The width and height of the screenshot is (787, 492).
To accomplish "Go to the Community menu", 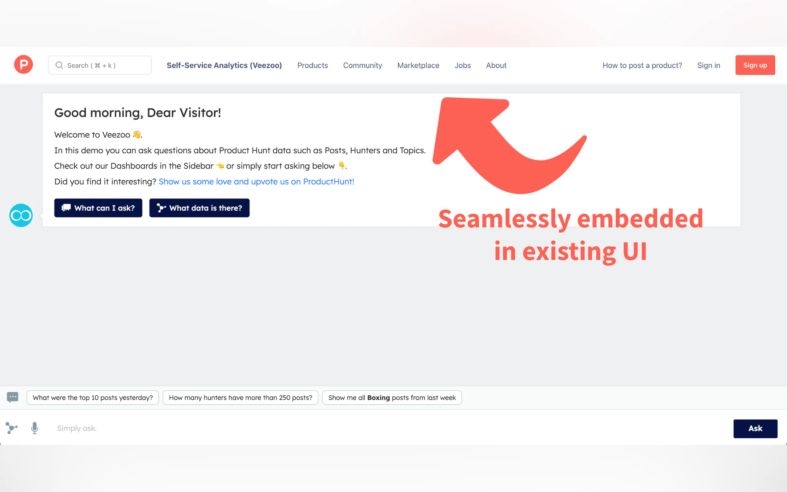I will pos(363,65).
